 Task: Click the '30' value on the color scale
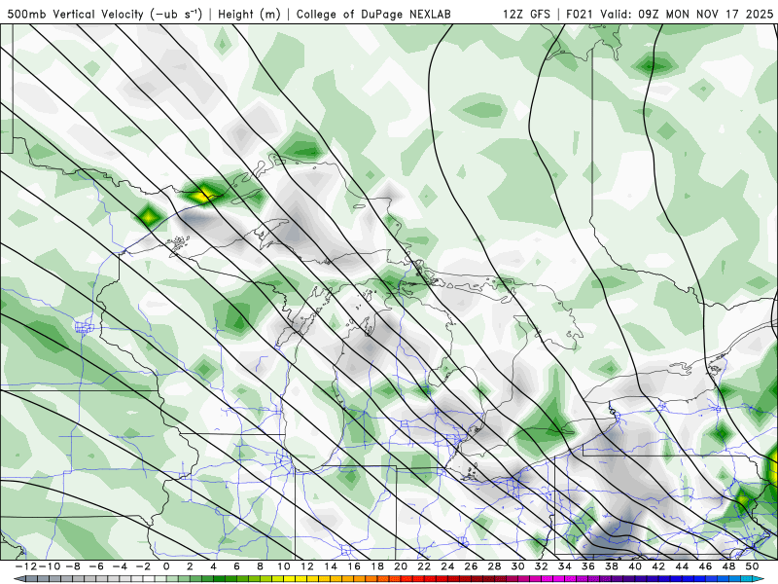517,566
